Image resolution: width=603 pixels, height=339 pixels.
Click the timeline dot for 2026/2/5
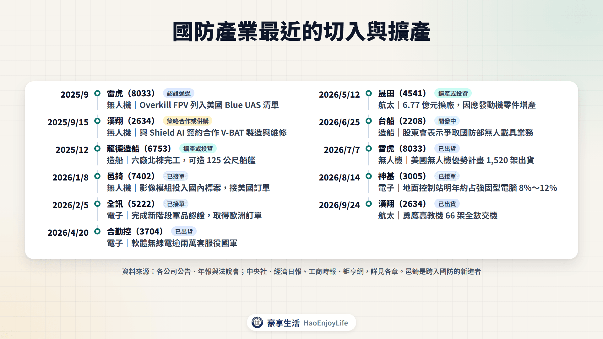(97, 204)
